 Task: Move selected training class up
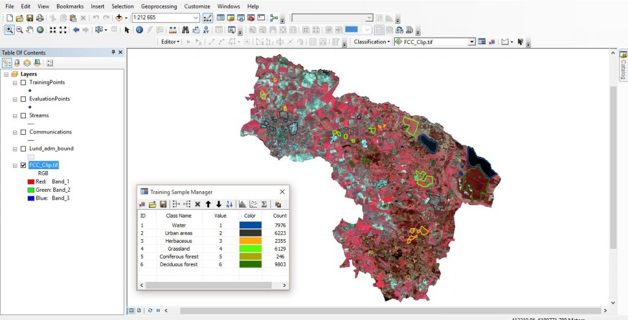pos(208,204)
